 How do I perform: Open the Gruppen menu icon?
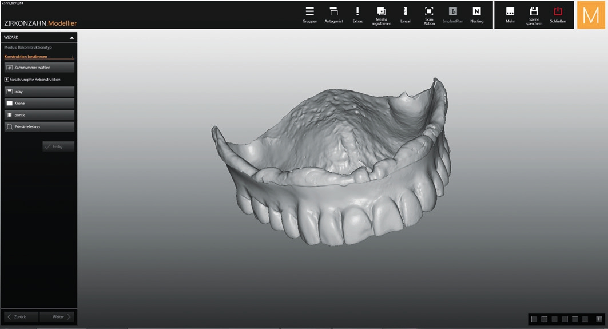(310, 11)
